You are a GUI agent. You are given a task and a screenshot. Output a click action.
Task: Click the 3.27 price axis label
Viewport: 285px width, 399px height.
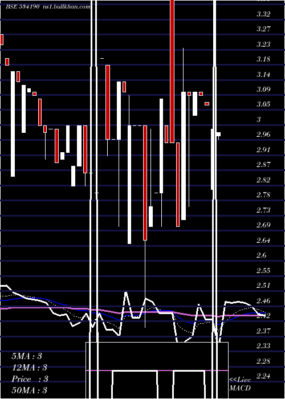point(263,29)
